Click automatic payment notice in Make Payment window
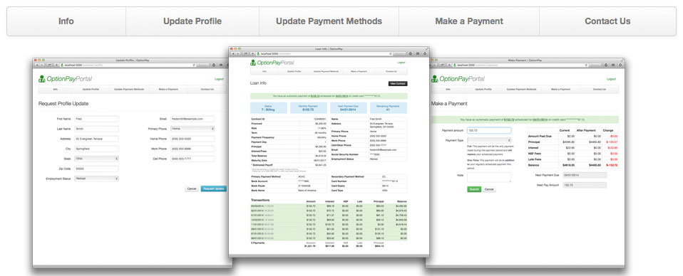Image resolution: width=683 pixels, height=276 pixels. [525, 120]
